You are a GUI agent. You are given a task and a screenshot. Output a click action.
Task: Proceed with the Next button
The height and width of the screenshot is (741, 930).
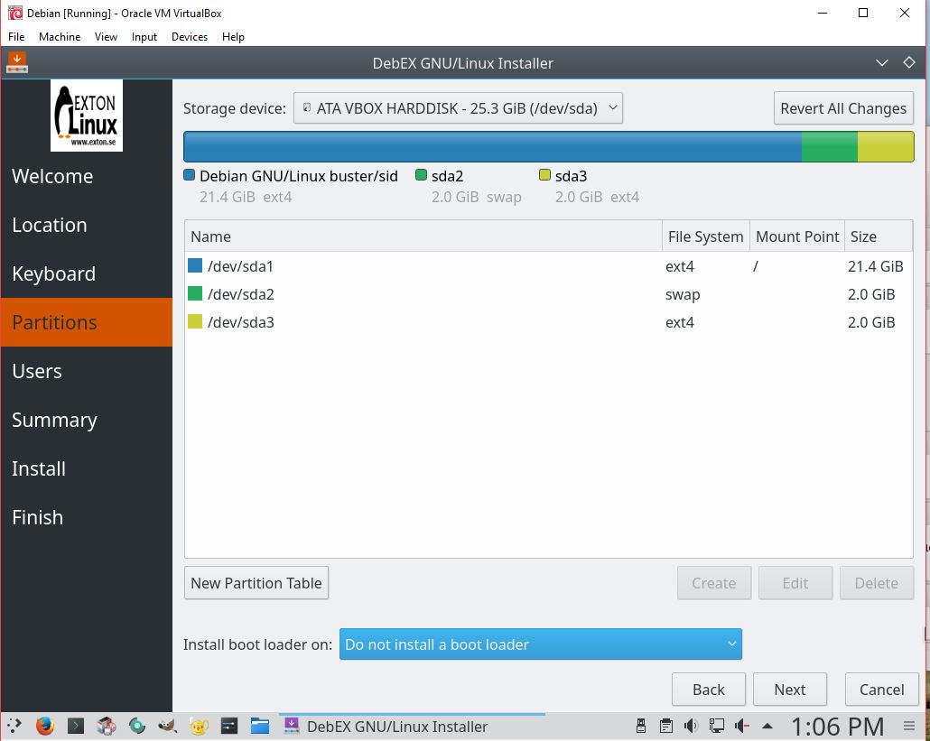789,689
